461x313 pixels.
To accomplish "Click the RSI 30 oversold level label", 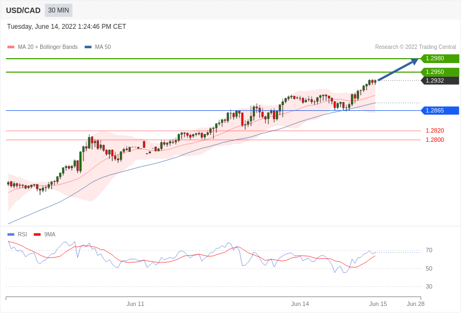I will click(429, 286).
